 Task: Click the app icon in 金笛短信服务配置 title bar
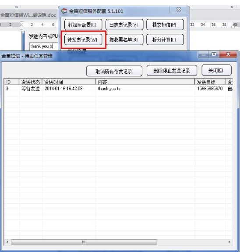click(x=64, y=11)
